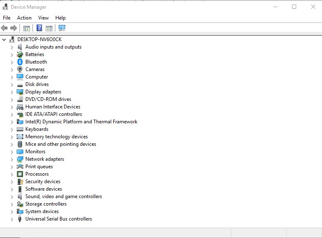Click the Print queues printer icon
The image size is (322, 238).
pyautogui.click(x=20, y=167)
